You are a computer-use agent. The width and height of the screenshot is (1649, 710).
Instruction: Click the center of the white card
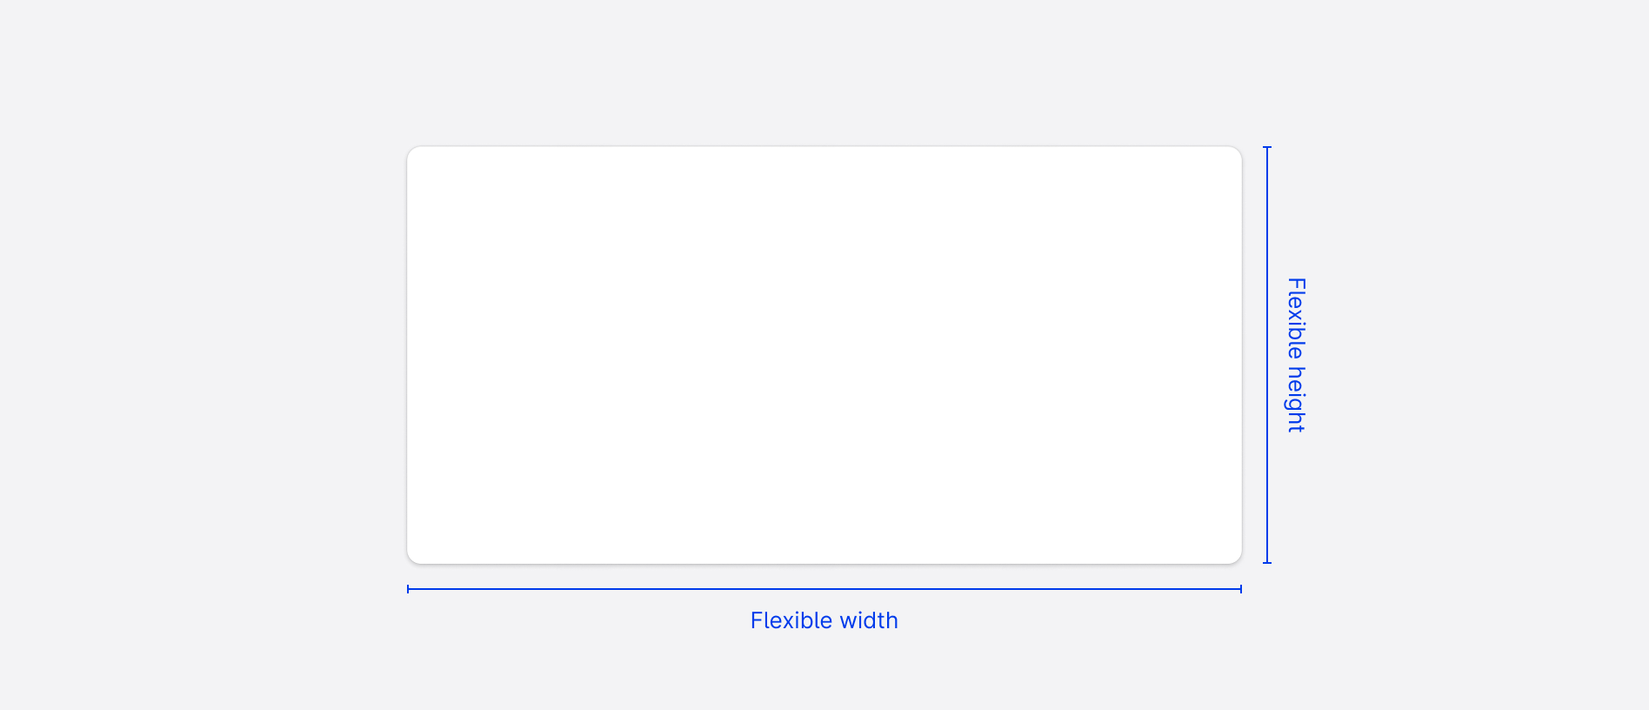[x=824, y=355]
